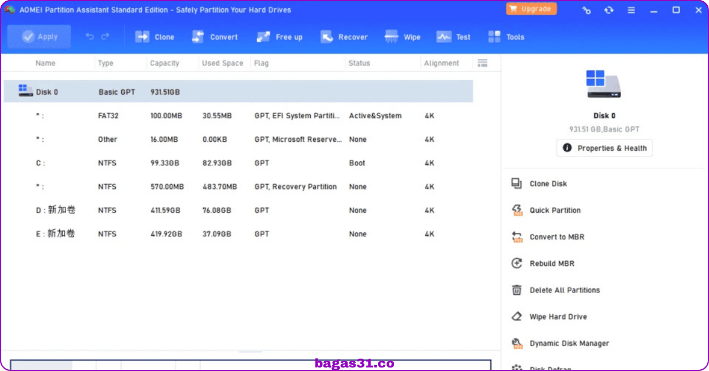Viewport: 709px width, 371px height.
Task: Open the Test toolbar menu
Action: point(453,37)
